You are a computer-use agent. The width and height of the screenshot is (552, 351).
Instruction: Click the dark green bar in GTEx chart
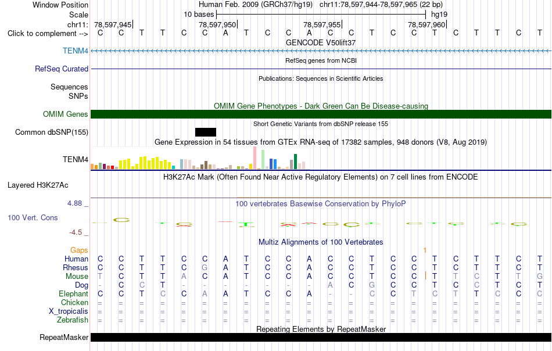coord(296,162)
